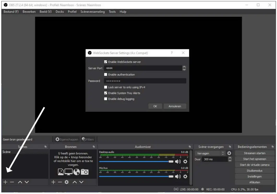Select the Scène item in Scènes list
The width and height of the screenshot is (277, 194).
click(25, 152)
